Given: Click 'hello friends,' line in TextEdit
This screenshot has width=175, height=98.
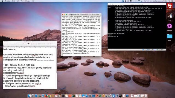Looking at the screenshot, I should point(10,49).
